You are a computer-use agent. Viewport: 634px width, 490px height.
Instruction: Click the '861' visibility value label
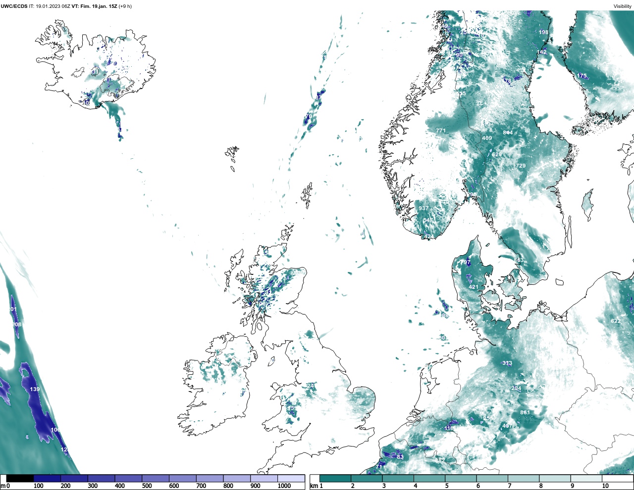pyautogui.click(x=525, y=412)
